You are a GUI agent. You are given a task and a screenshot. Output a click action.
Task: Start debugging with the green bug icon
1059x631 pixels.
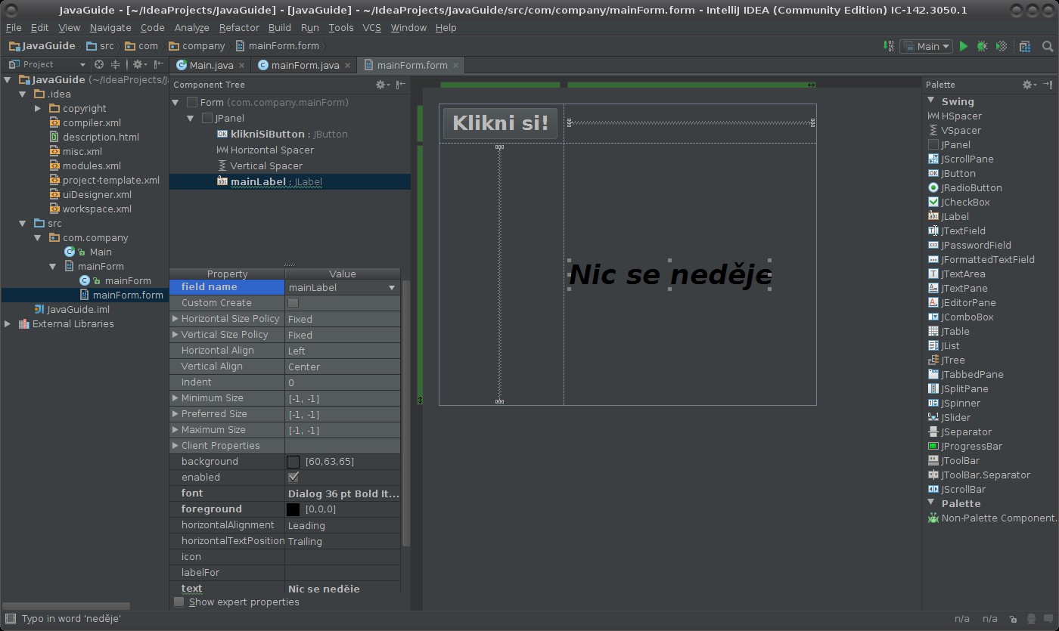point(982,46)
